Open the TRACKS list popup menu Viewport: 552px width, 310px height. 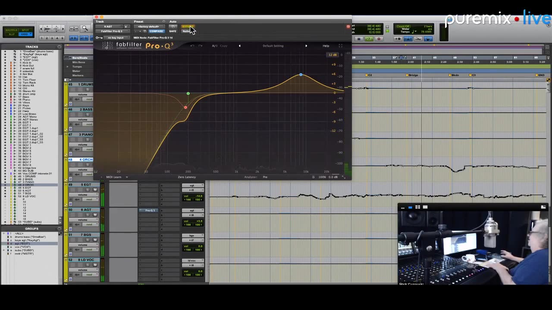pos(59,46)
